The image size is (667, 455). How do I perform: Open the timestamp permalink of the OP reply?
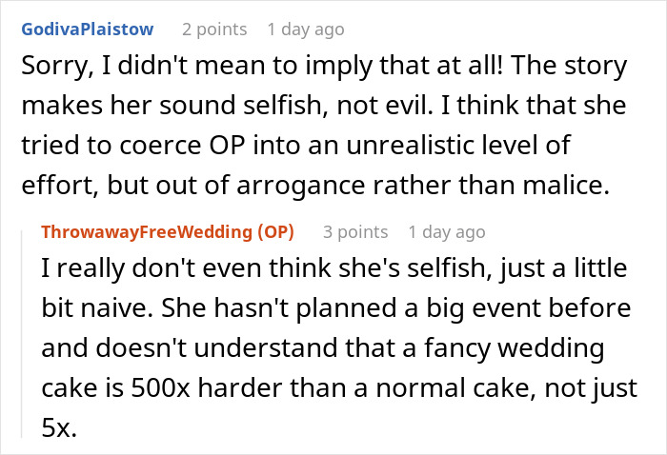pyautogui.click(x=446, y=231)
